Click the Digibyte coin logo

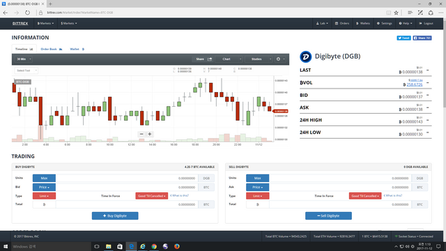point(305,56)
